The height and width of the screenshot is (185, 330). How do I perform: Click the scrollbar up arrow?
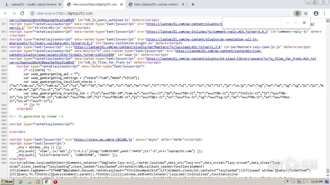tap(328, 20)
